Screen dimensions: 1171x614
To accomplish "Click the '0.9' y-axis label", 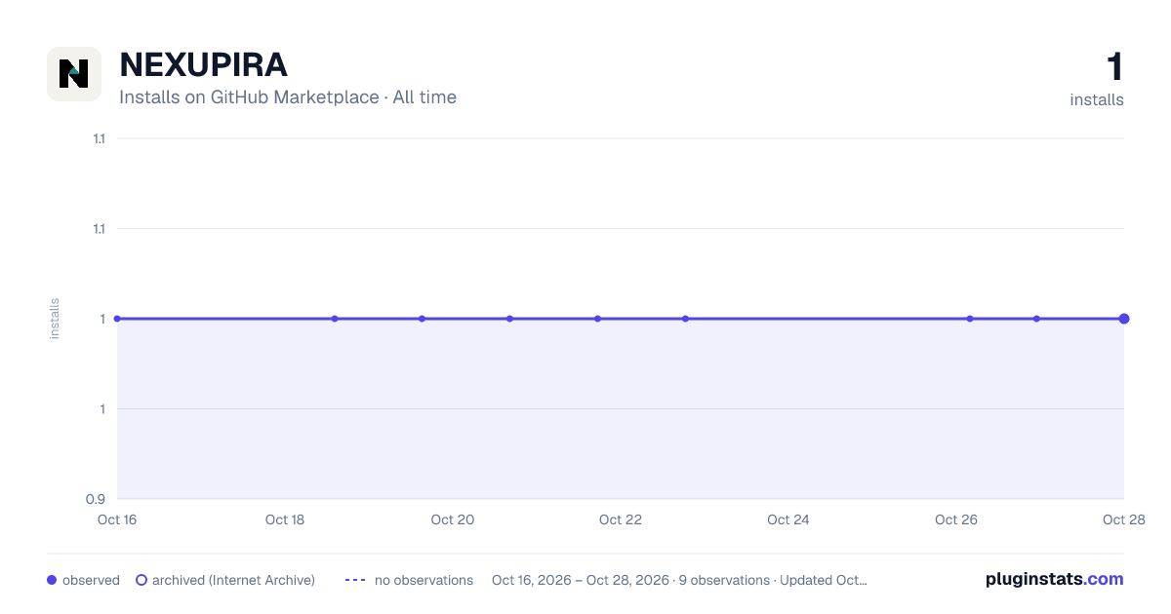I will point(96,499).
